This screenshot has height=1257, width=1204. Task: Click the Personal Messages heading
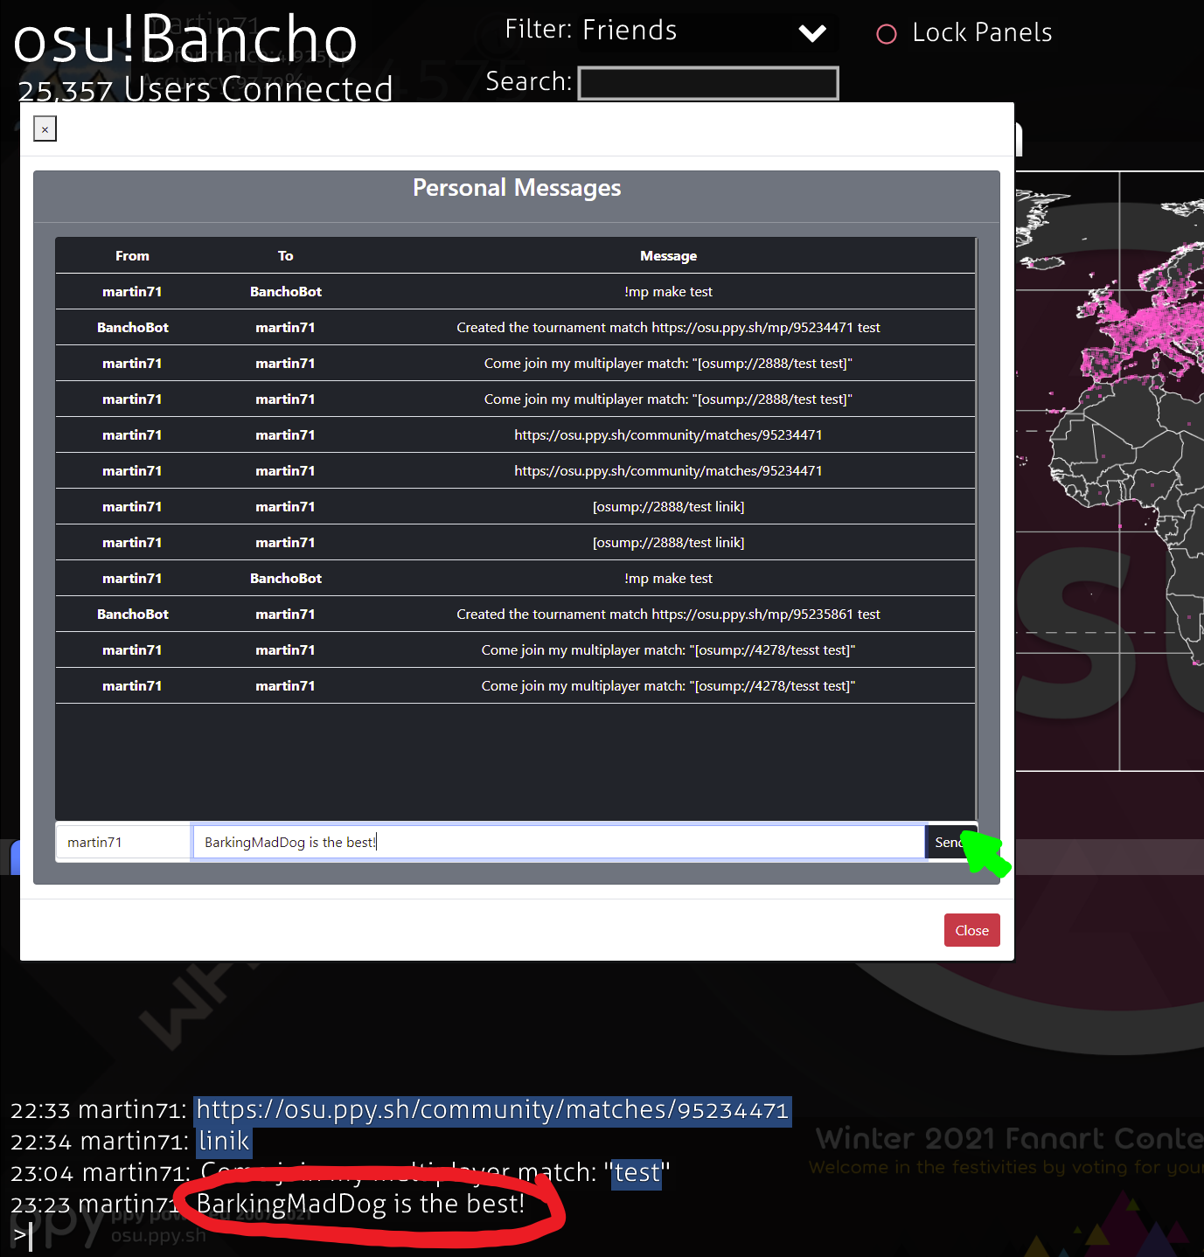[x=517, y=188]
